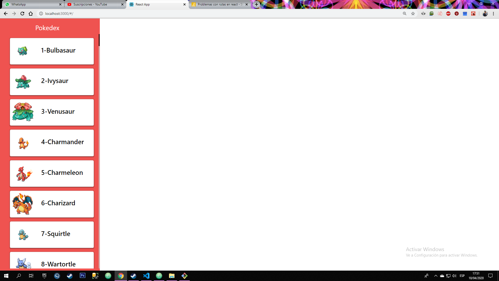Show hidden system tray icons
Viewport: 499px width, 281px height.
436,276
